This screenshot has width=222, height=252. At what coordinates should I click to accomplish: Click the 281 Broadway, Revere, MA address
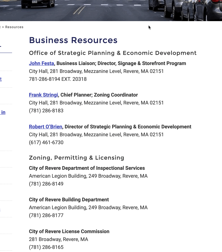(58, 239)
